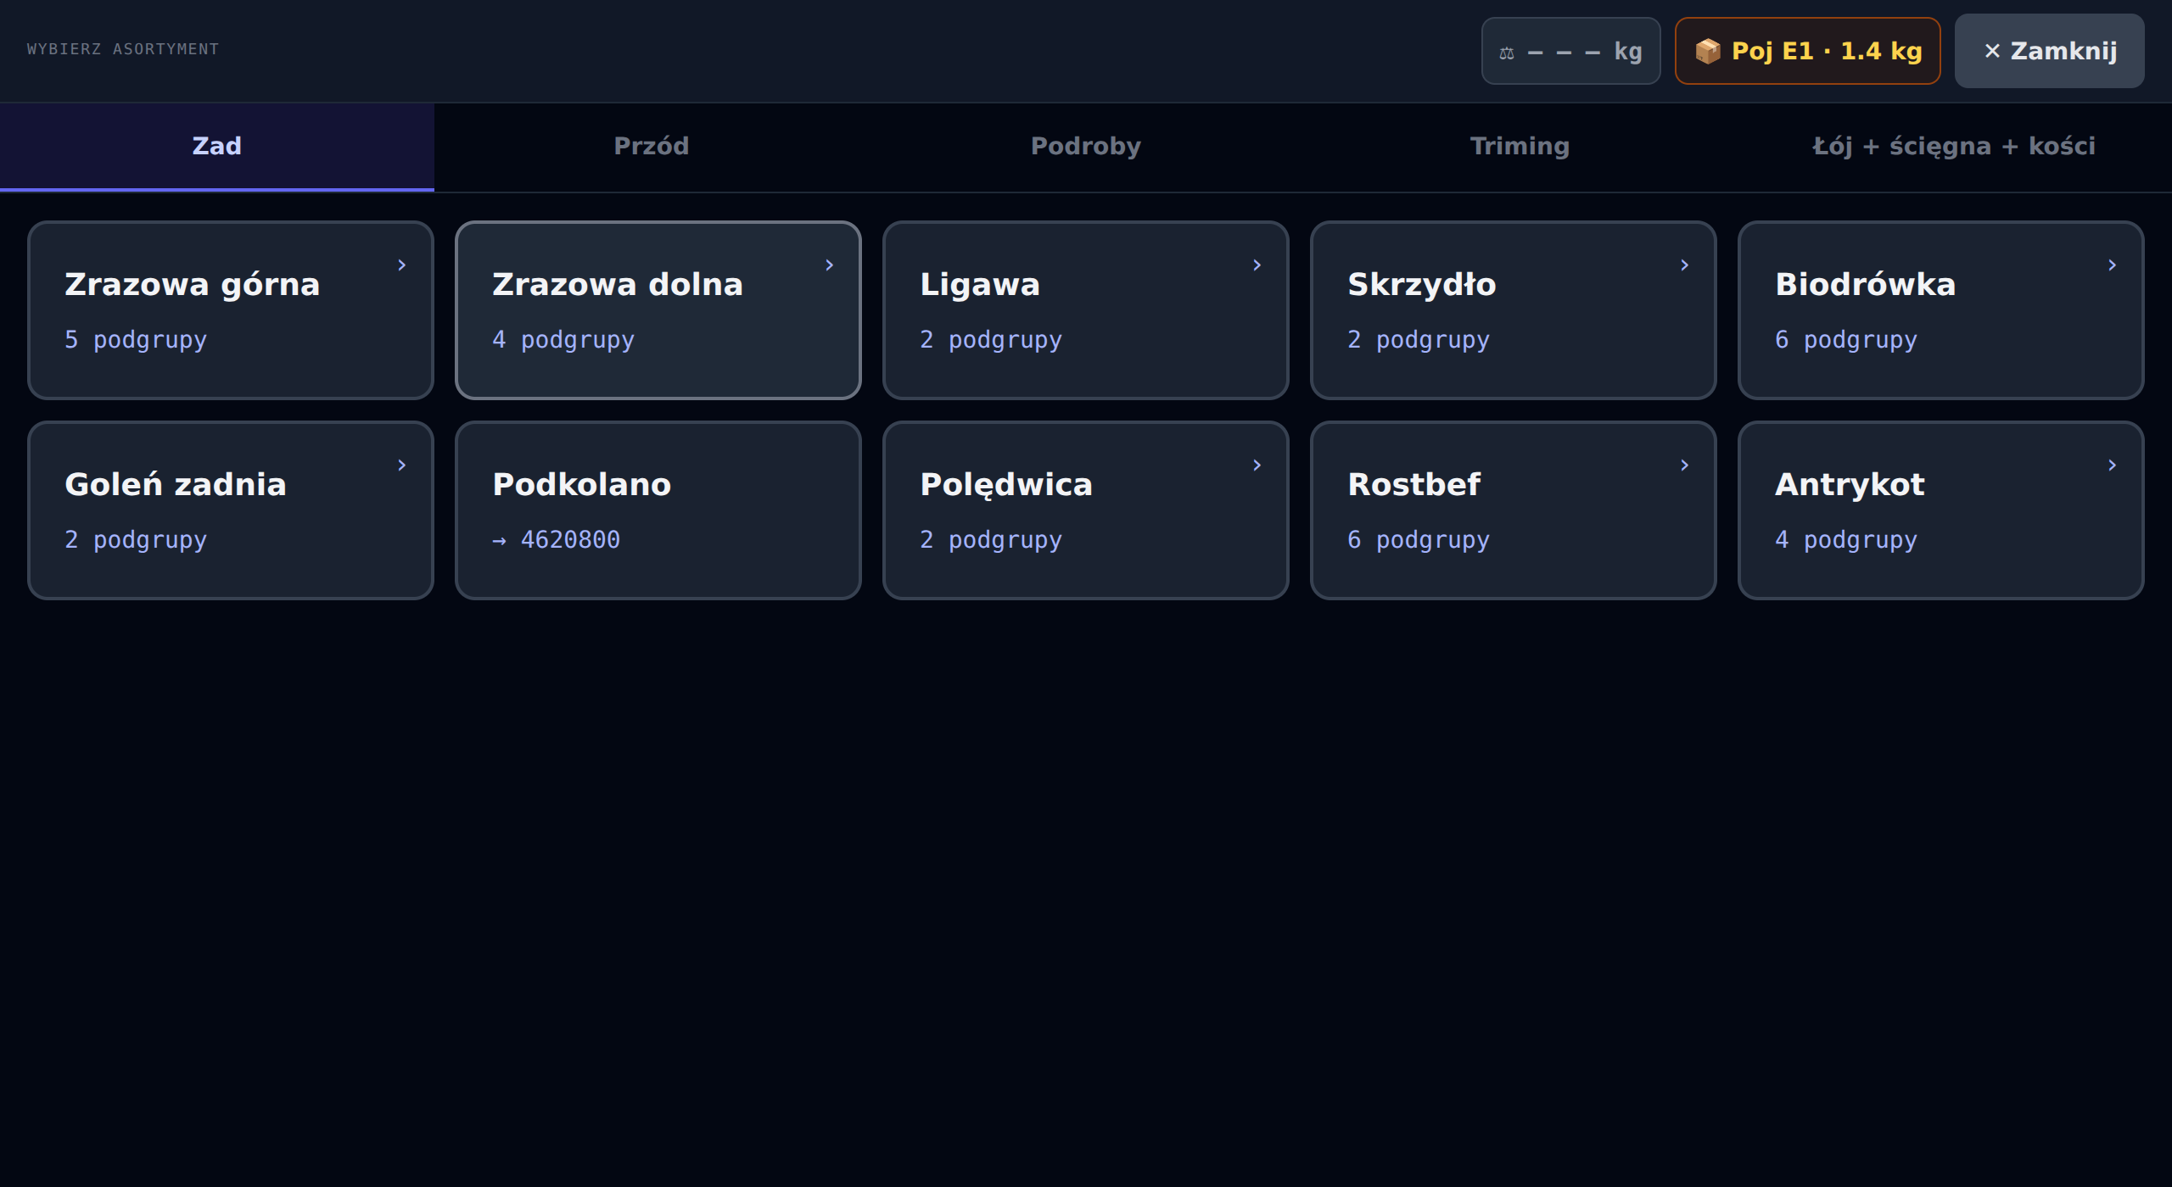Expand chevron on Biodrówka card

2112,265
